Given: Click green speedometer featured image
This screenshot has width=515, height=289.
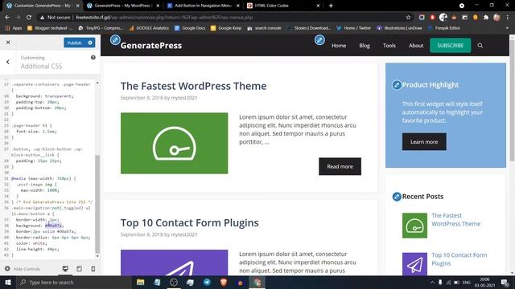Looking at the screenshot, I should 174,143.
